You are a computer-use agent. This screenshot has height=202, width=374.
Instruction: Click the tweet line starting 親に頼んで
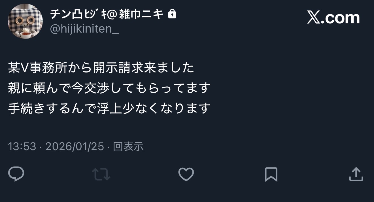coord(109,88)
